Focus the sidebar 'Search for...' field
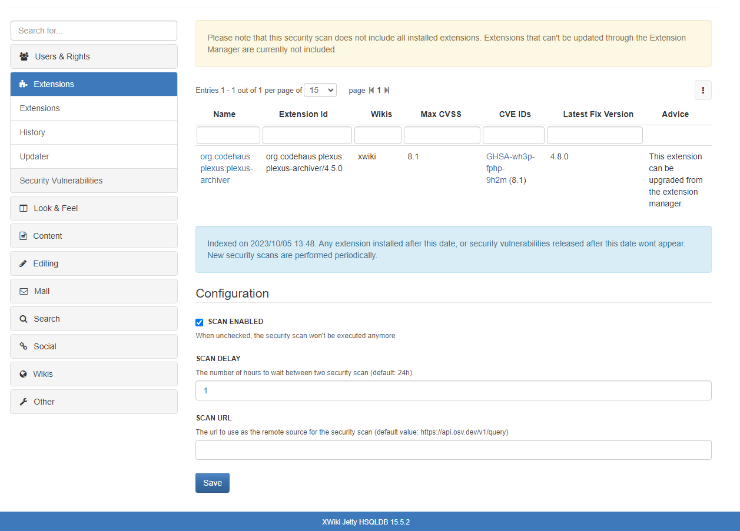This screenshot has width=740, height=531. [x=94, y=31]
